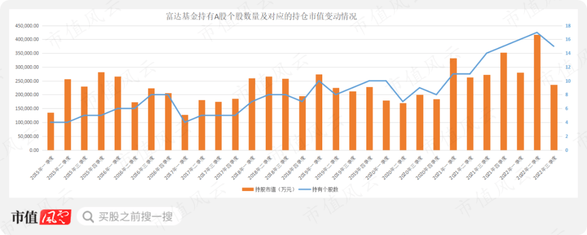The image size is (587, 235).
Task: Click the orange bar for 2022年三季度
Action: (554, 118)
